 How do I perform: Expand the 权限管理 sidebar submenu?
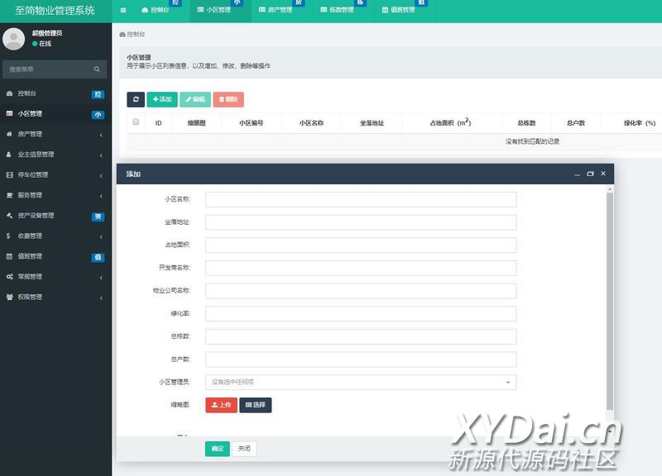[101, 298]
